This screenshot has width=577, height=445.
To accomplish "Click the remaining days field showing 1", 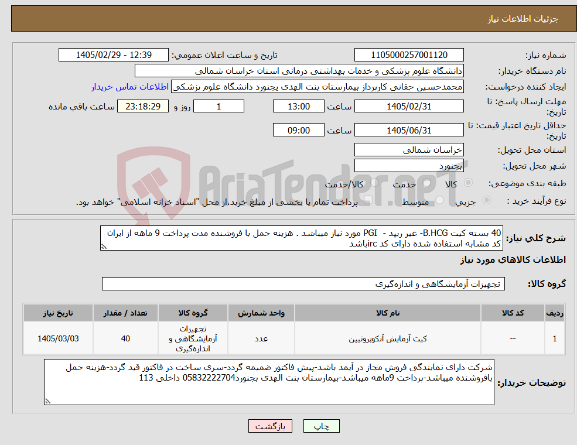I will coord(218,107).
